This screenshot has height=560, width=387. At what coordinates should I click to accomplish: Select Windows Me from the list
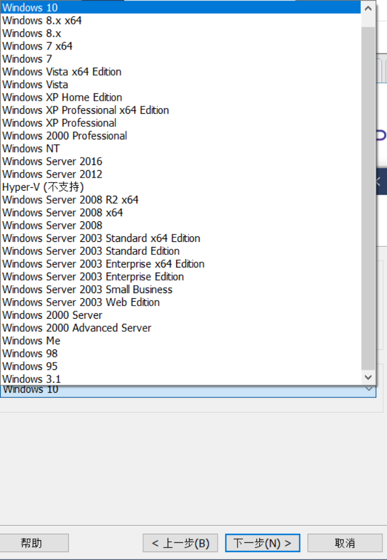click(181, 341)
